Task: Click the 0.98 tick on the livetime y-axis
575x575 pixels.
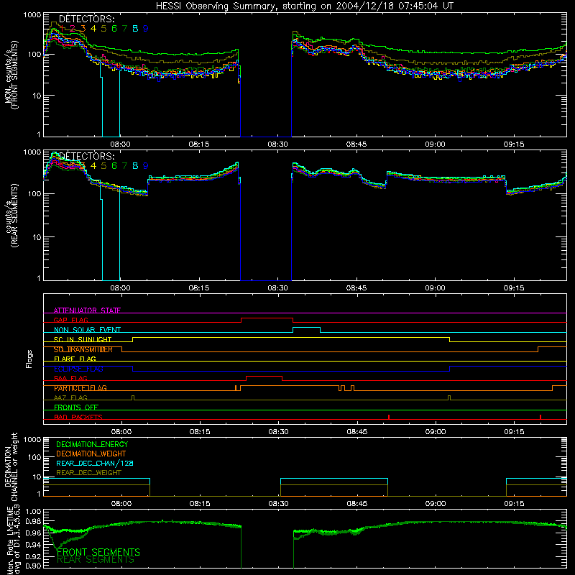Action: point(34,521)
